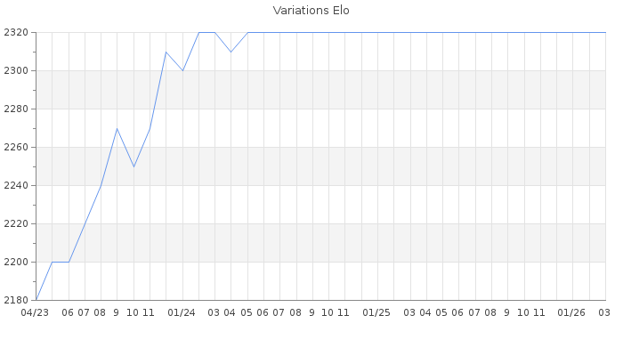623x356 pixels.
Task: Select the 01/24 x-axis date label
Action: click(182, 312)
